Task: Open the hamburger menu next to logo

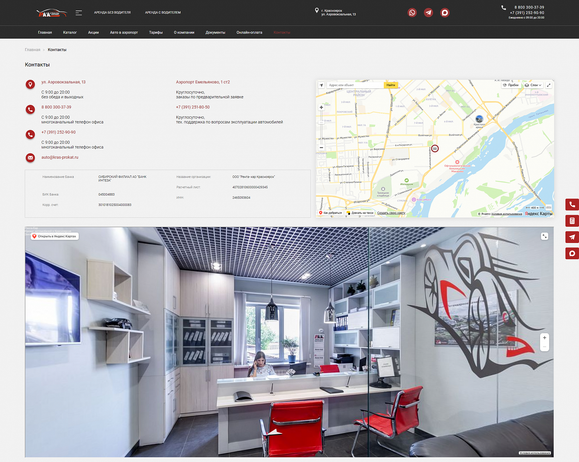Action: click(x=79, y=13)
